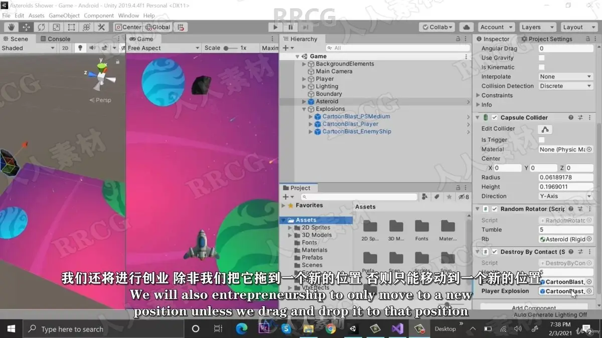602x338 pixels.
Task: Click the Account button
Action: click(x=496, y=27)
